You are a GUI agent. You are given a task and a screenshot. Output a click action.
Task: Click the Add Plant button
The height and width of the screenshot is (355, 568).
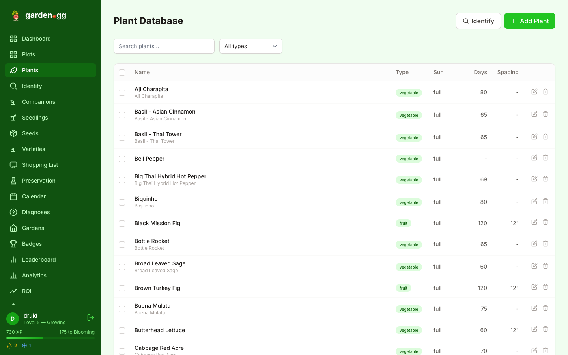click(530, 21)
